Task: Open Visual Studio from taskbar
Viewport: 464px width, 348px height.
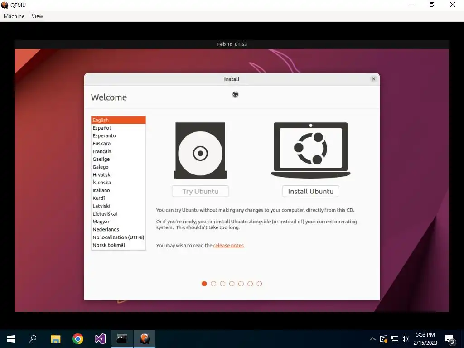Action: click(x=100, y=339)
